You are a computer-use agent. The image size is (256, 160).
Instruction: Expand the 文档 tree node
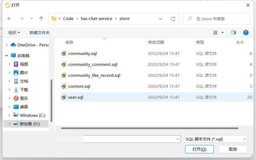pyautogui.click(x=9, y=81)
